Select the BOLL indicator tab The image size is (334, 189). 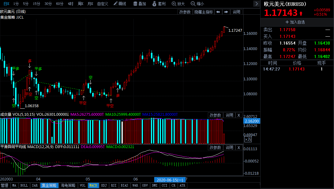pos(24,185)
